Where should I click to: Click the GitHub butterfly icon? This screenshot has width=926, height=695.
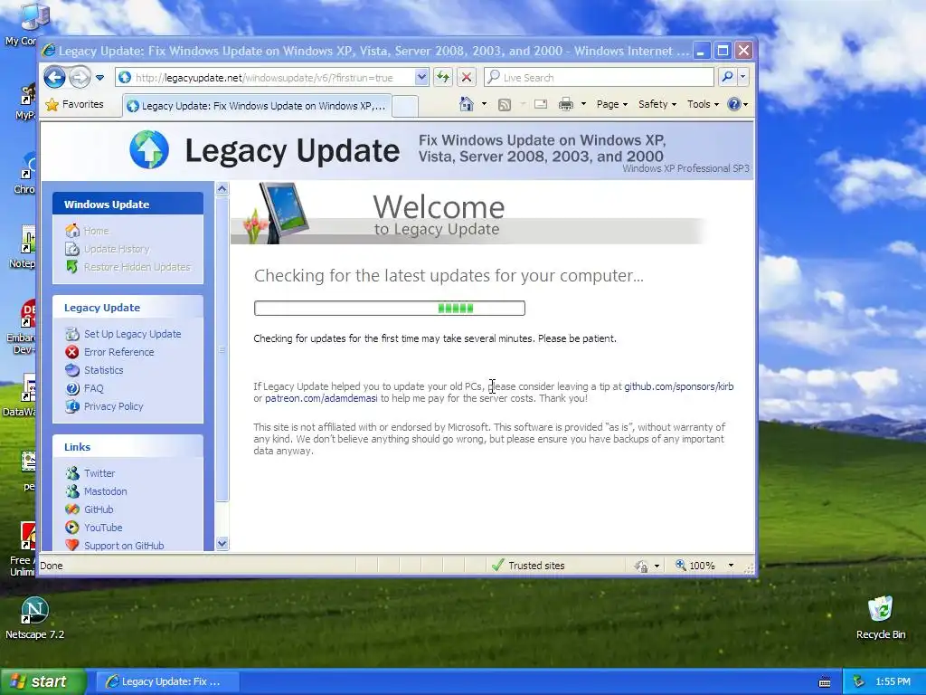72,509
